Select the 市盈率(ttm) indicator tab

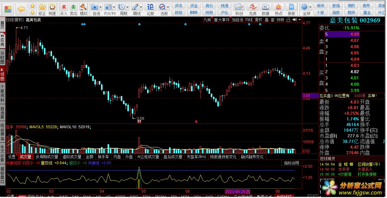197,157
